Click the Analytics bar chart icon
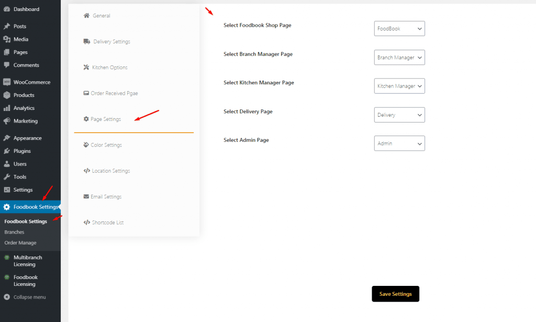The image size is (536, 322). tap(7, 108)
